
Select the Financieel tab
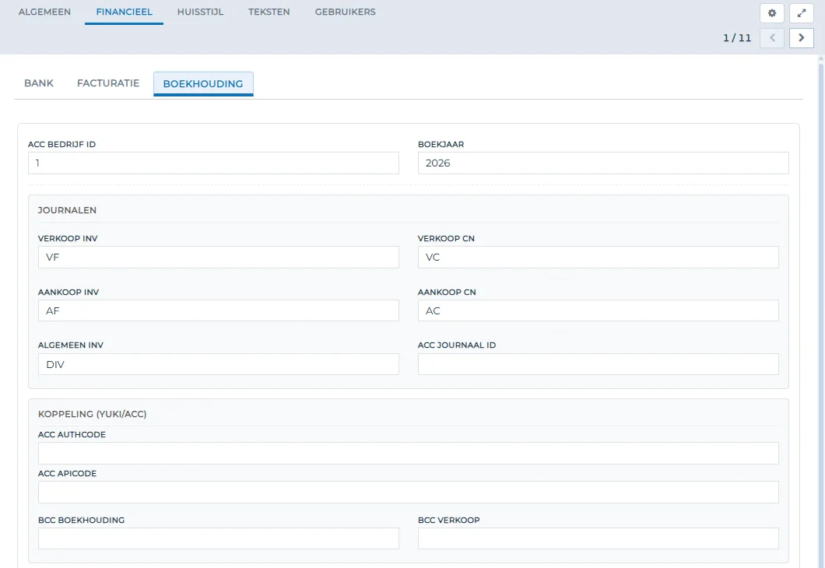[x=125, y=12]
